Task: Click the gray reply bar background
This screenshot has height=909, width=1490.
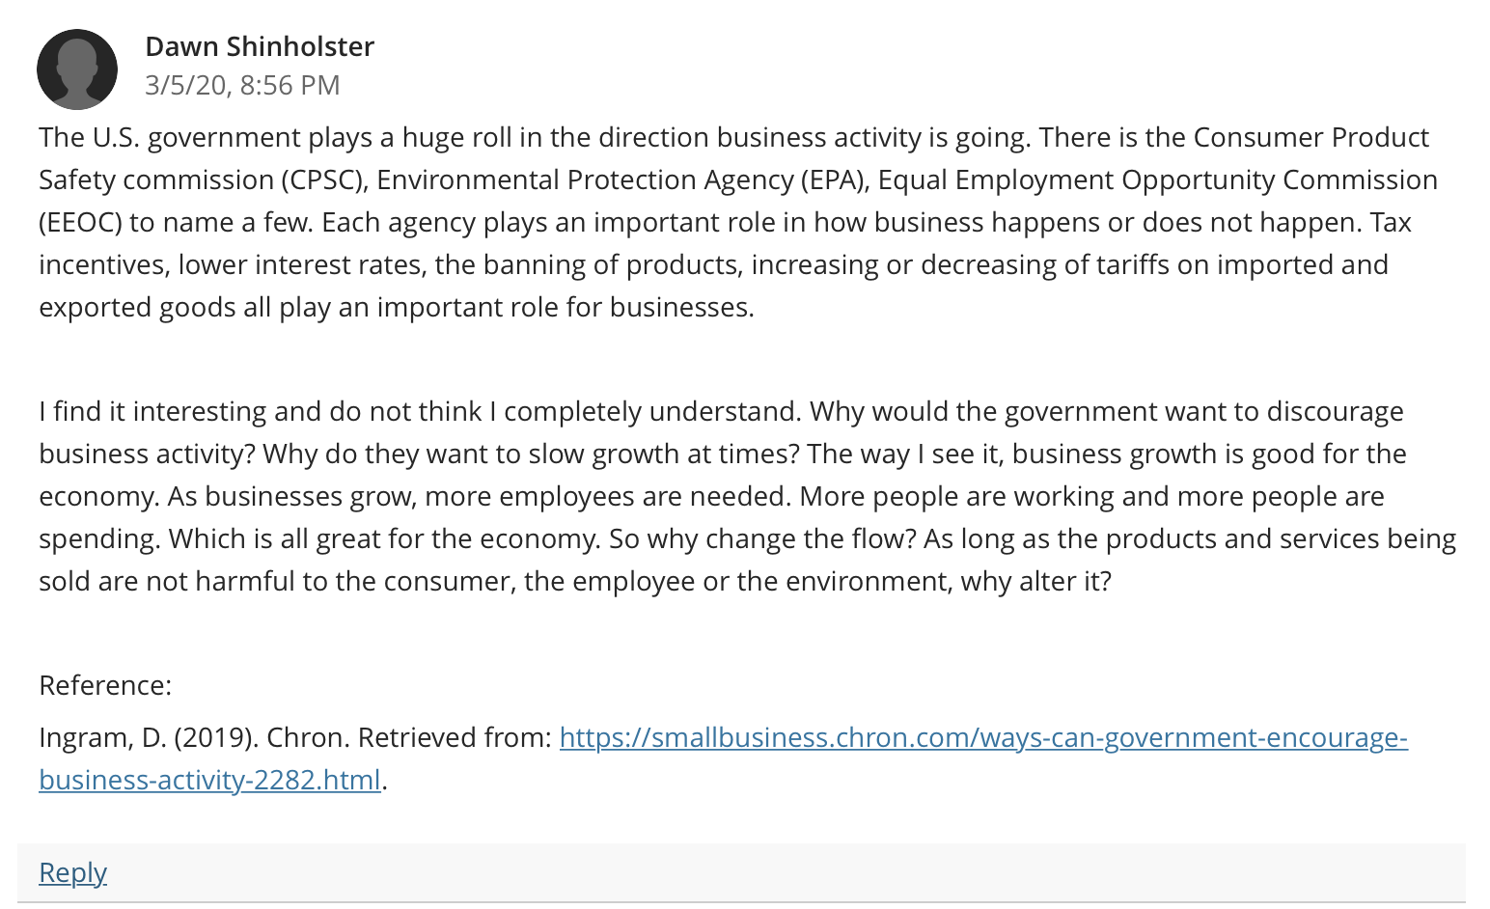Action: 741,872
